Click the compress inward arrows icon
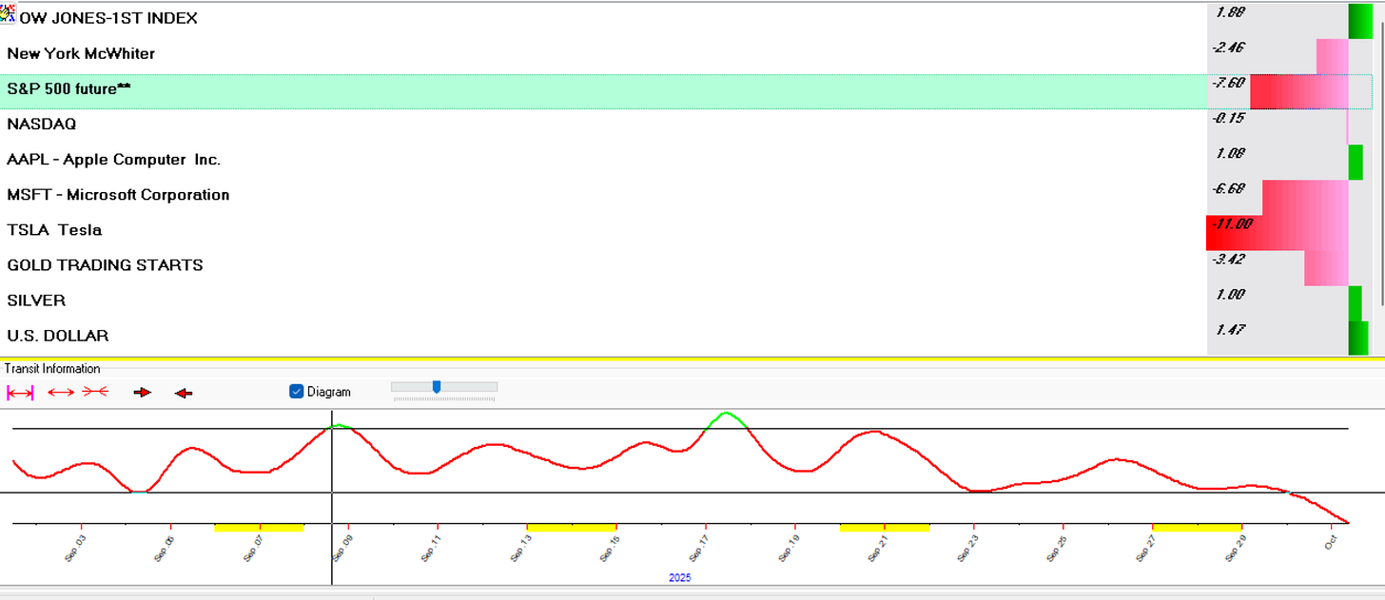 [95, 392]
